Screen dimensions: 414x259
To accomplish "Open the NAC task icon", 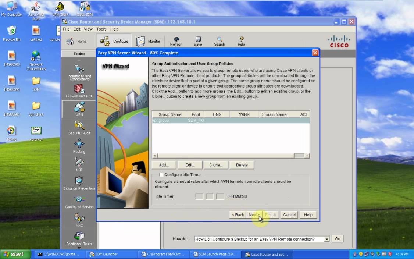I will click(x=79, y=220).
